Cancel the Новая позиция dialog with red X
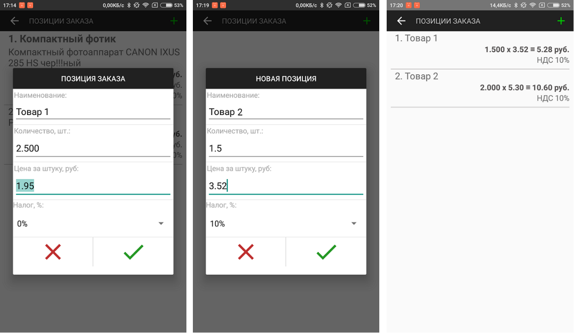Image resolution: width=574 pixels, height=333 pixels. click(246, 252)
